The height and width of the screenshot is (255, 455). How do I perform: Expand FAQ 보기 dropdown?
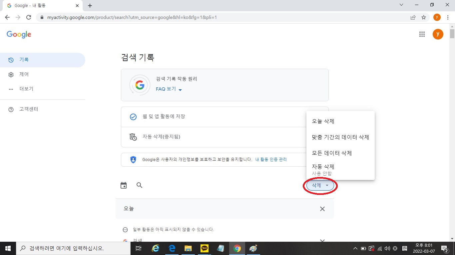point(169,89)
